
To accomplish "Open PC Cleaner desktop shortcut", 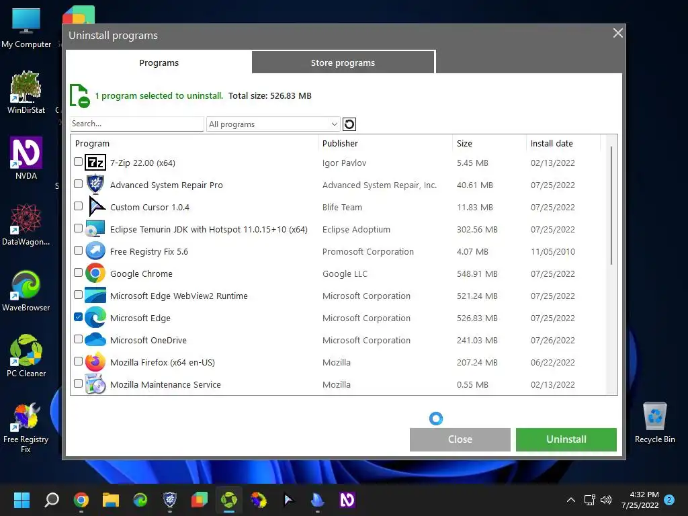I will pyautogui.click(x=26, y=356).
